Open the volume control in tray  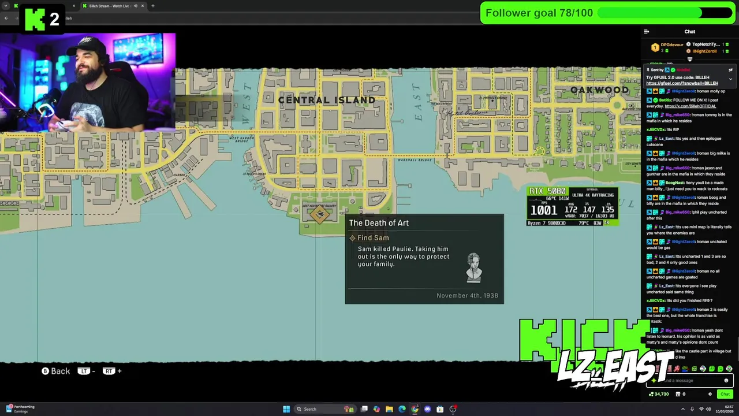[x=708, y=409]
